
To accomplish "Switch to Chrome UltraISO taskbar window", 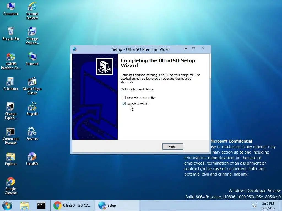I will [x=72, y=206].
